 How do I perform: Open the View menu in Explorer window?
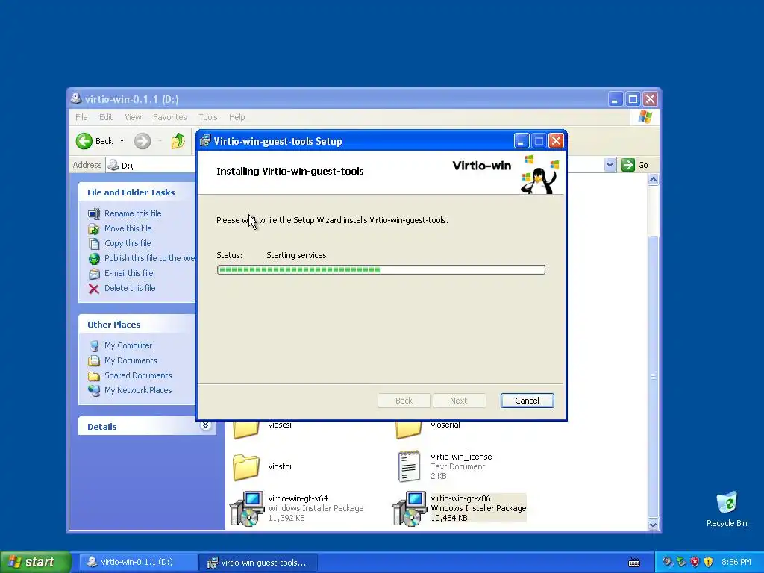[133, 117]
